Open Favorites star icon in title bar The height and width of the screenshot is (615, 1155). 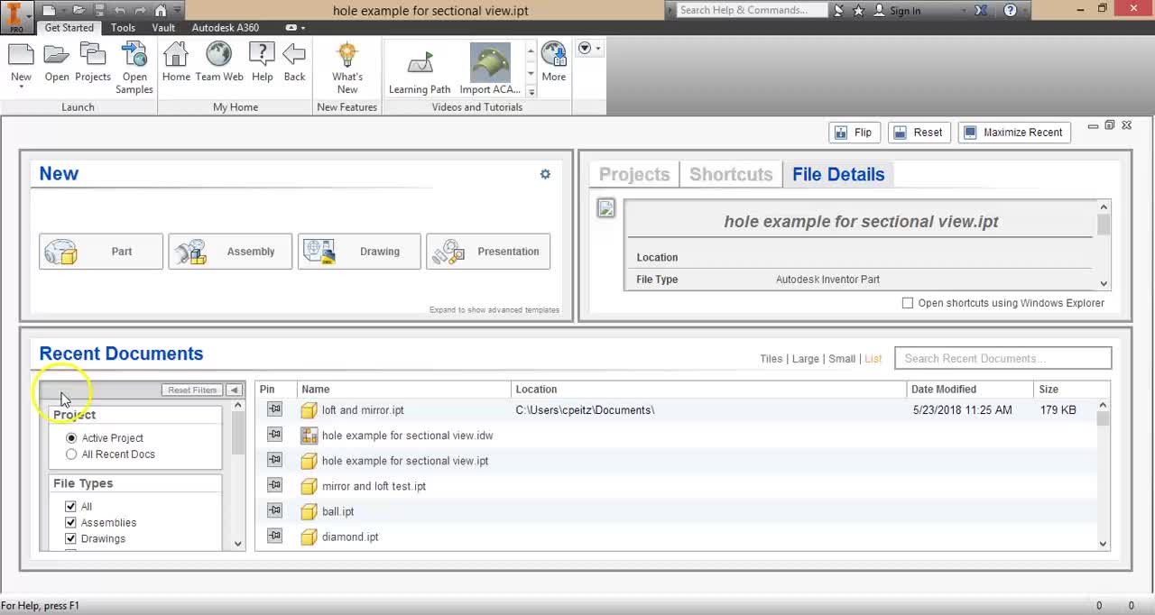(x=858, y=11)
